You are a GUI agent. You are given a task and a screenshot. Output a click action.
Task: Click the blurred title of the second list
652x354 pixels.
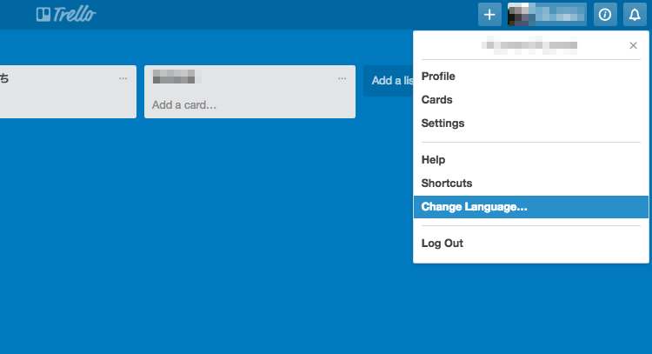tap(174, 77)
